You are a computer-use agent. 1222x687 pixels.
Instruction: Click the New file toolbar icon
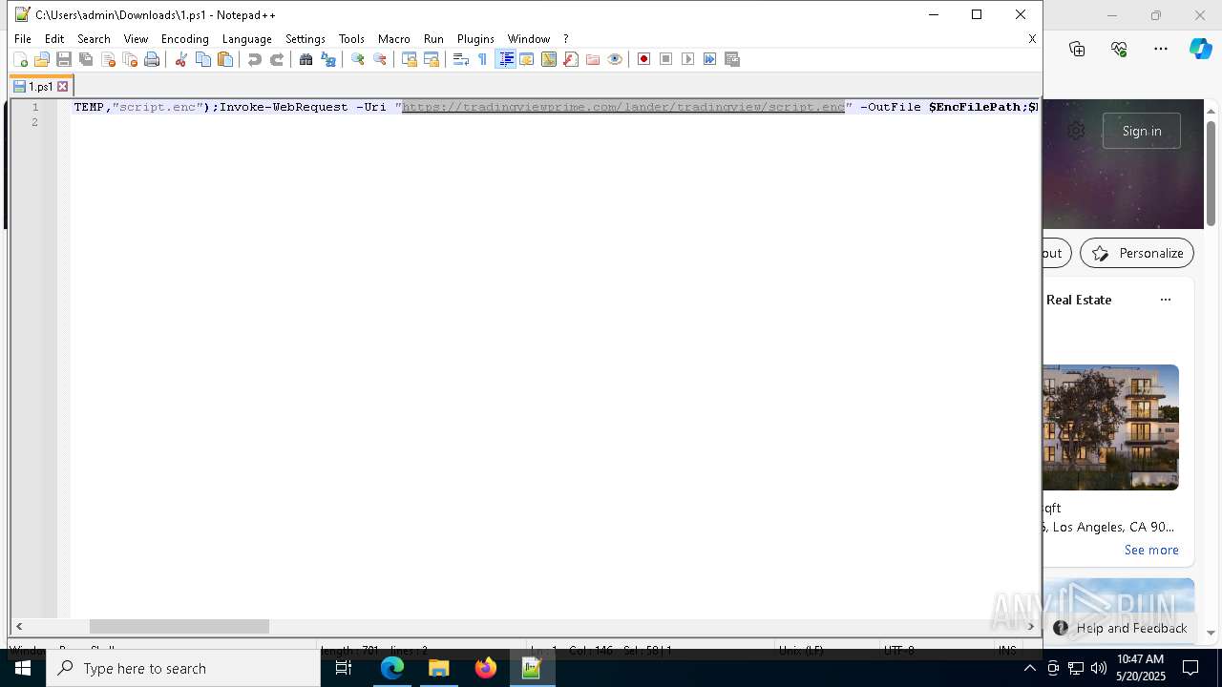[x=20, y=59]
